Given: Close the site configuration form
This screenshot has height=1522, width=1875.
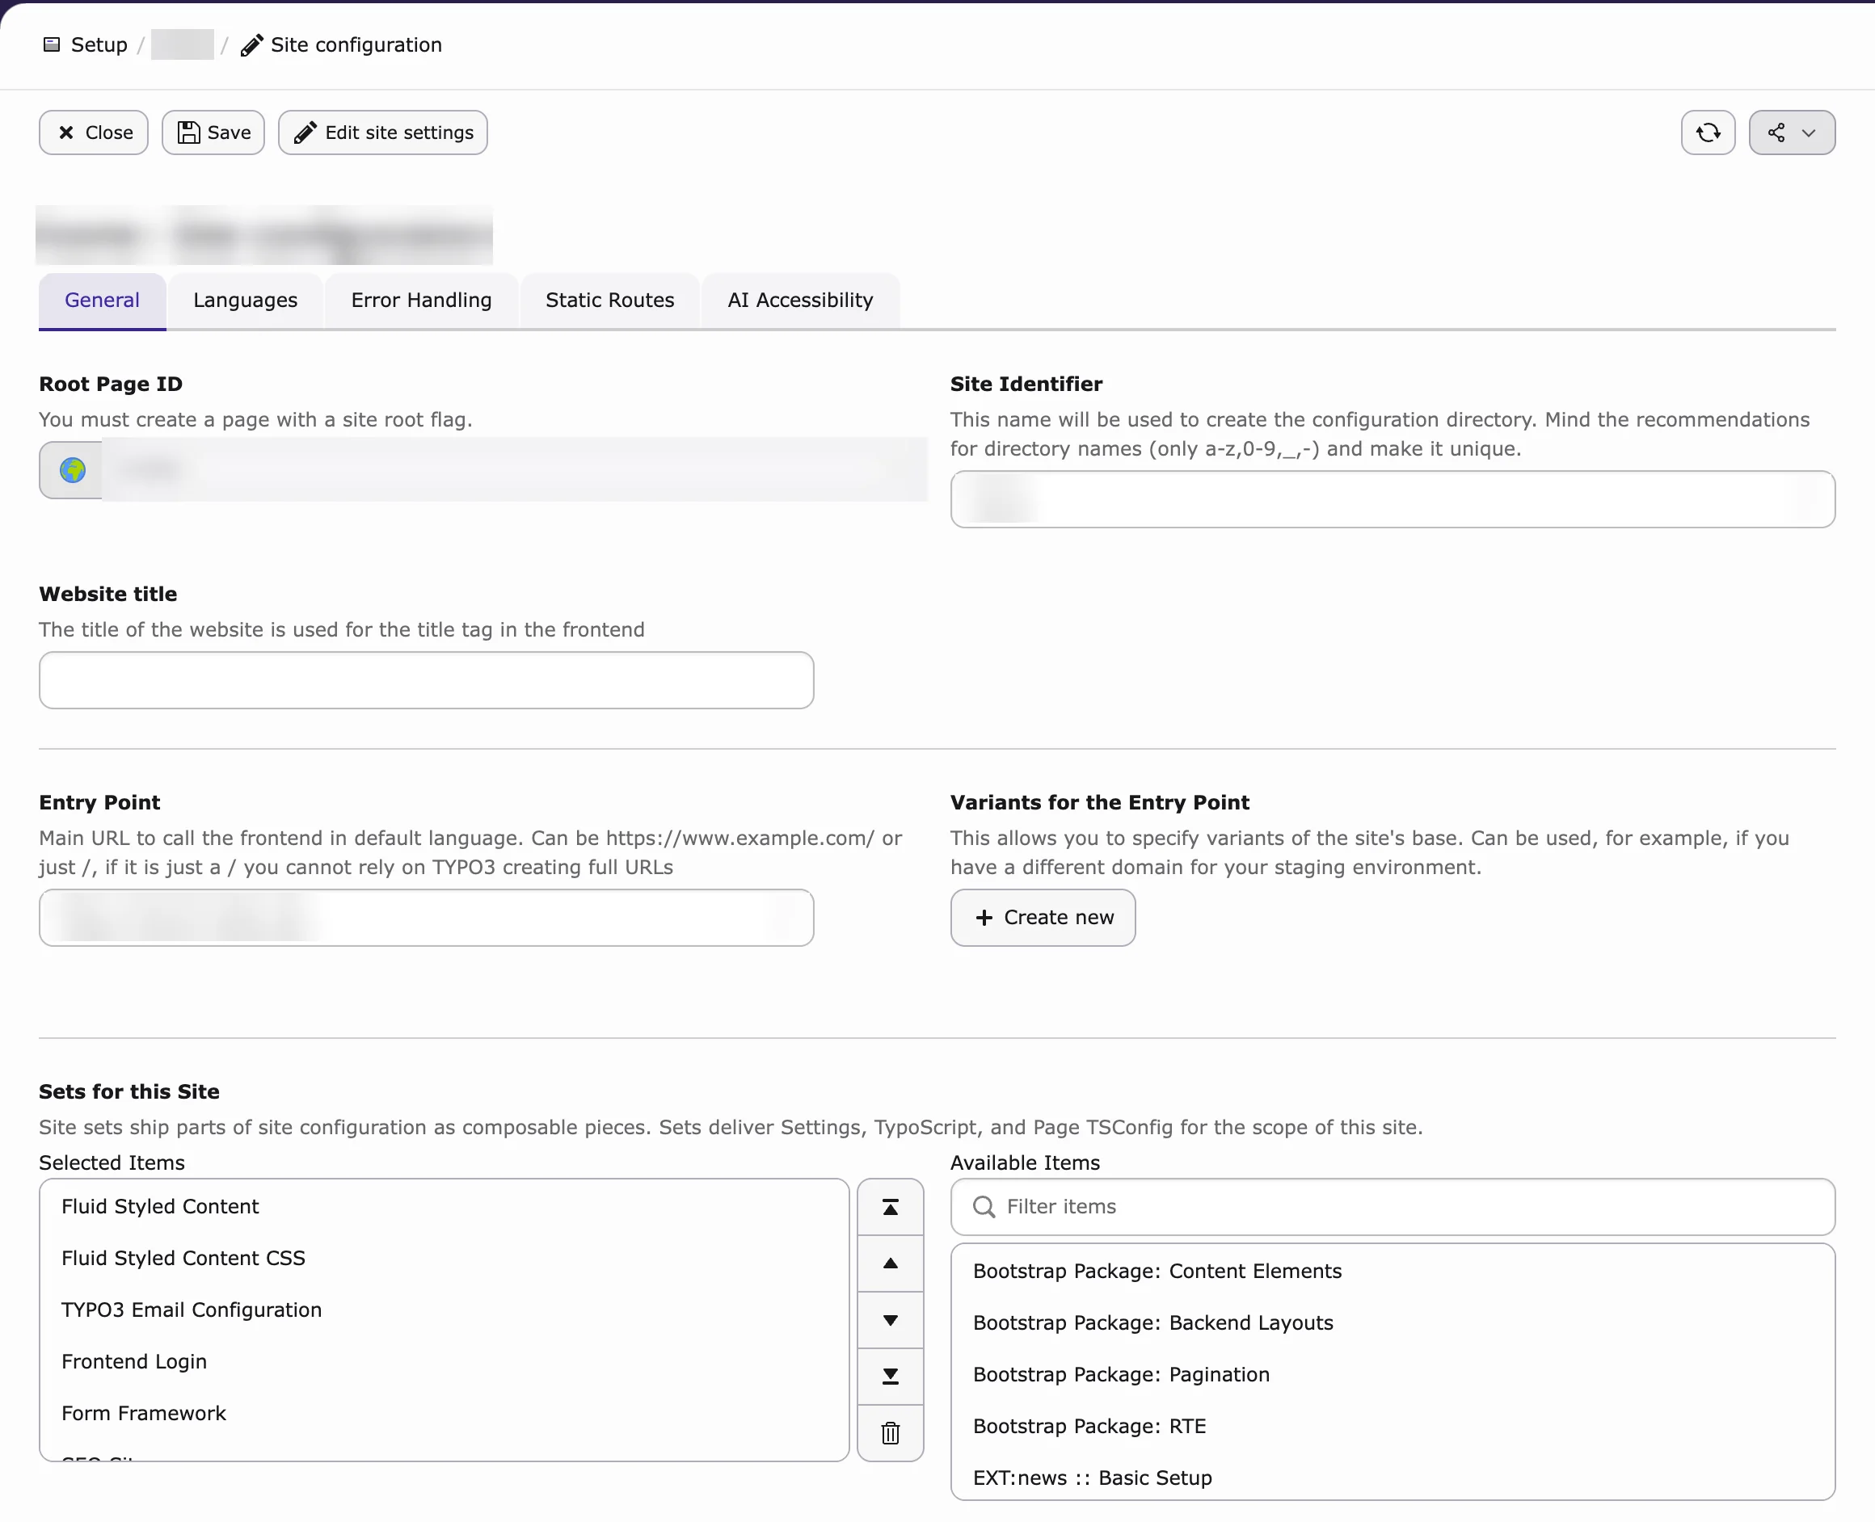Looking at the screenshot, I should (94, 132).
